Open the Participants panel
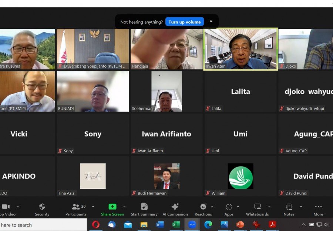Screen dimensions: 333x231 click(76, 210)
